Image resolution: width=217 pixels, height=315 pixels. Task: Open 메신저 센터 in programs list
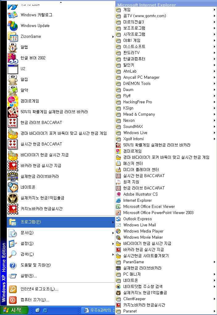pyautogui.click(x=166, y=164)
